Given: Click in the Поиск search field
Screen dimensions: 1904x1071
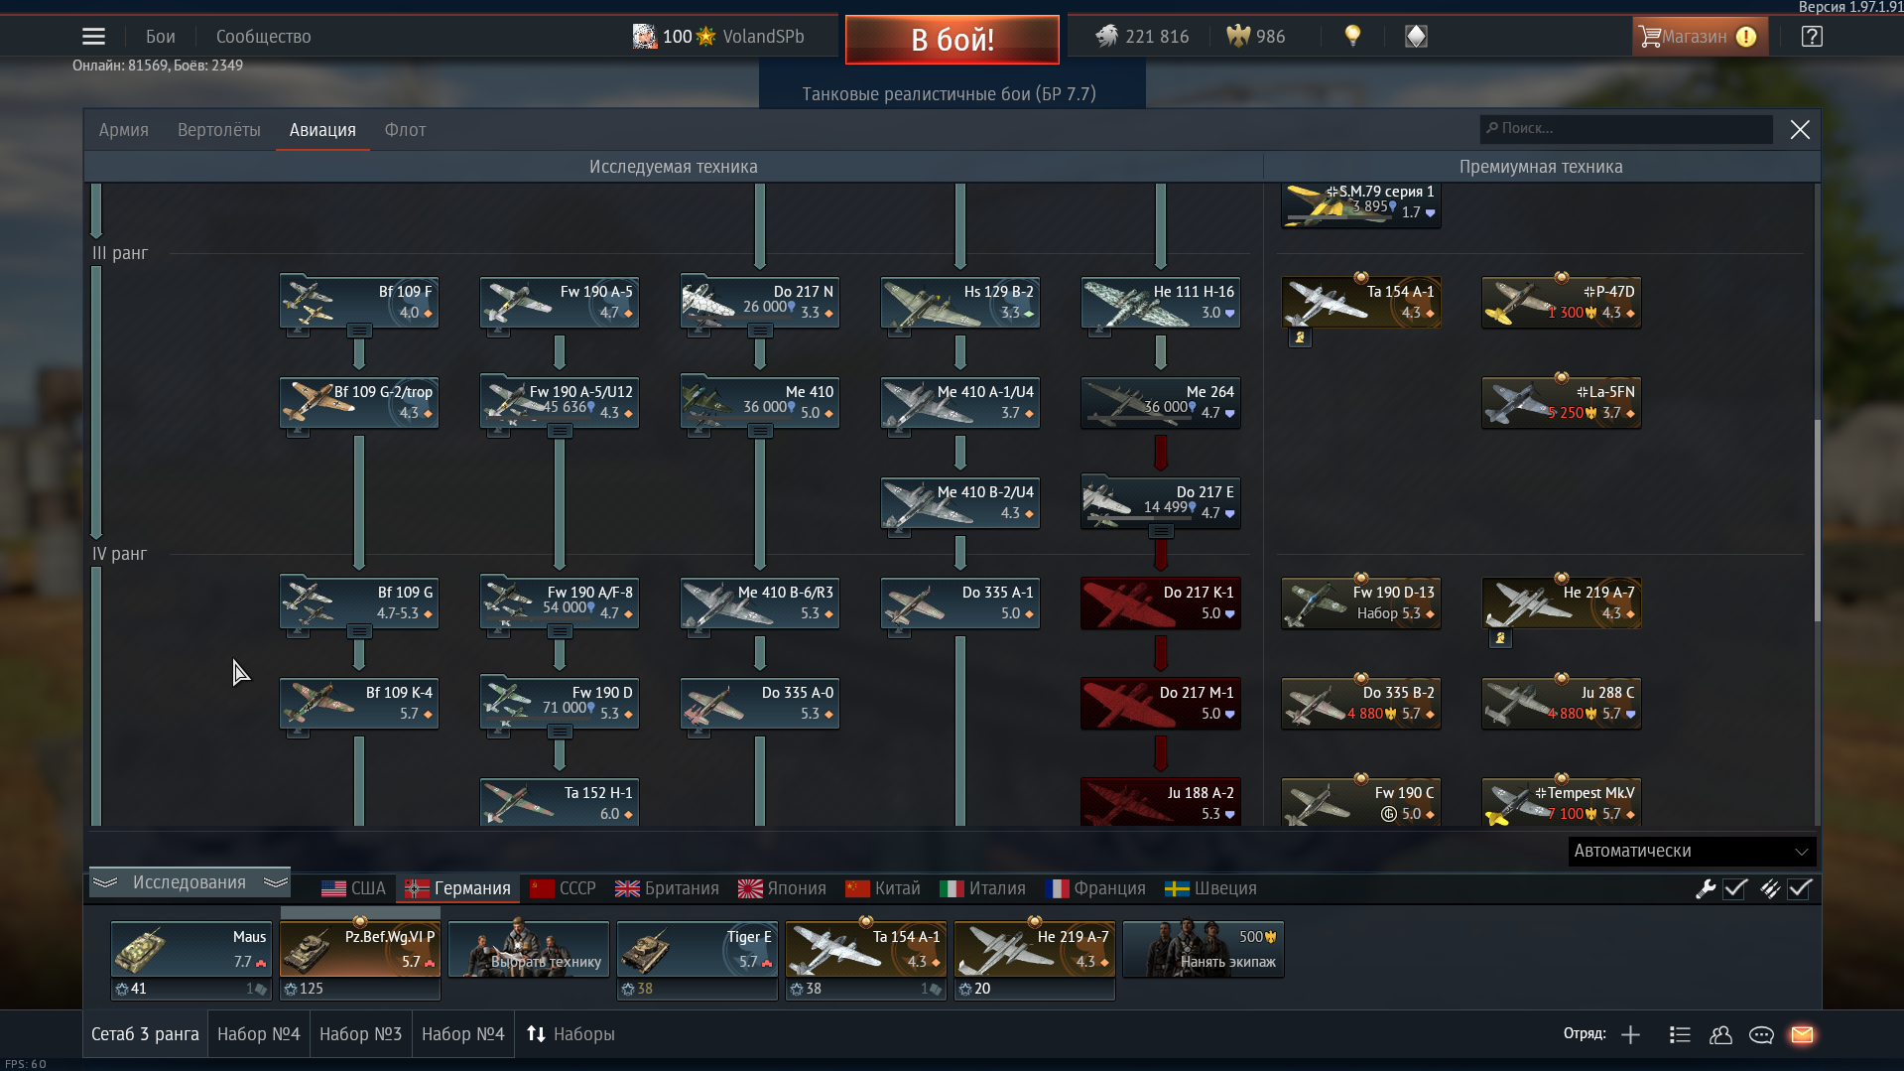Looking at the screenshot, I should tap(1626, 129).
